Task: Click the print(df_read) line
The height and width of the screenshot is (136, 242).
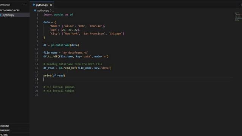Action: pos(54,76)
